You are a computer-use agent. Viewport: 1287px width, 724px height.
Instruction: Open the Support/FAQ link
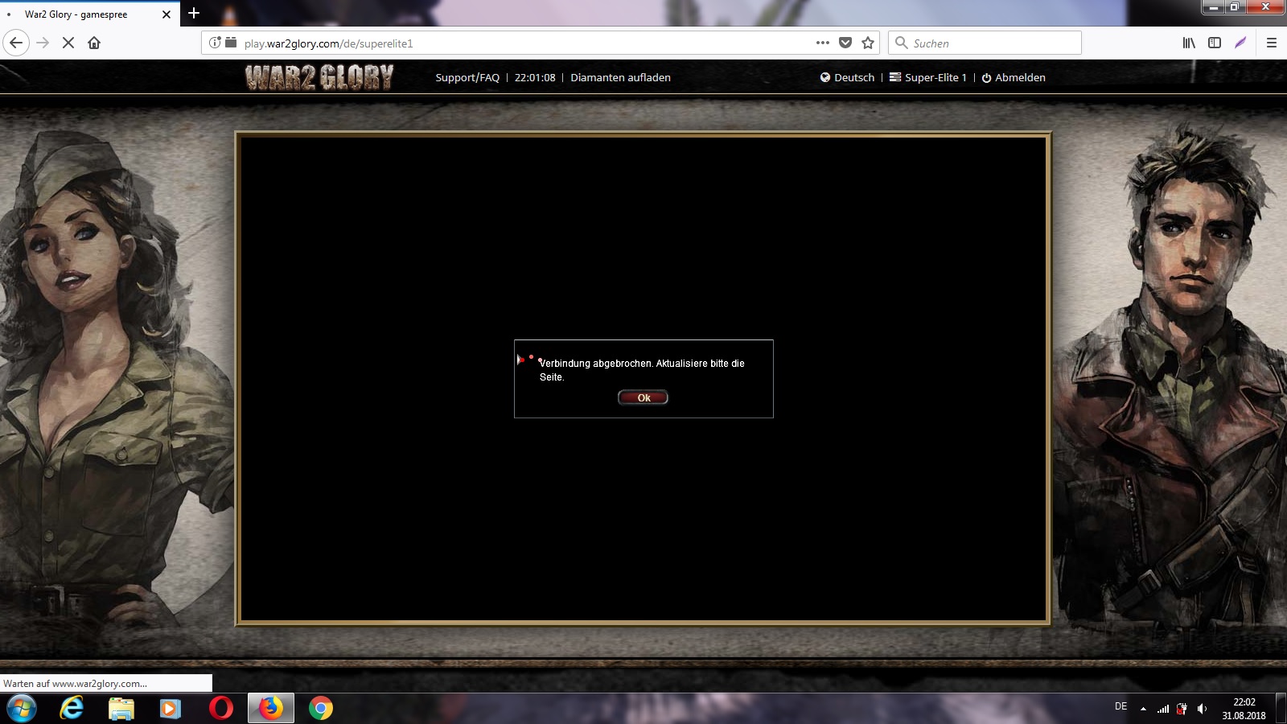click(x=467, y=77)
